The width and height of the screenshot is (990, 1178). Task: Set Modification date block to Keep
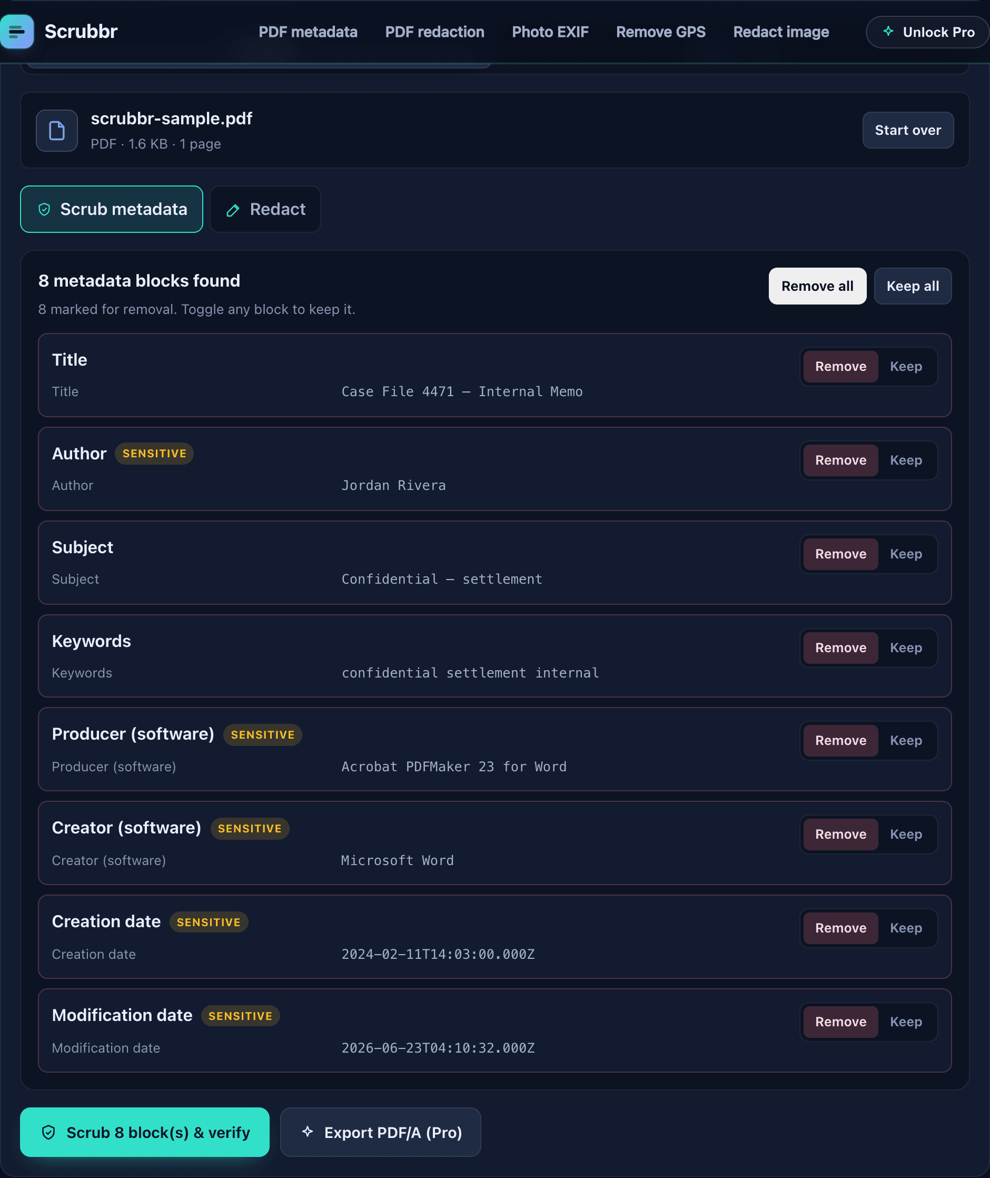point(906,1022)
